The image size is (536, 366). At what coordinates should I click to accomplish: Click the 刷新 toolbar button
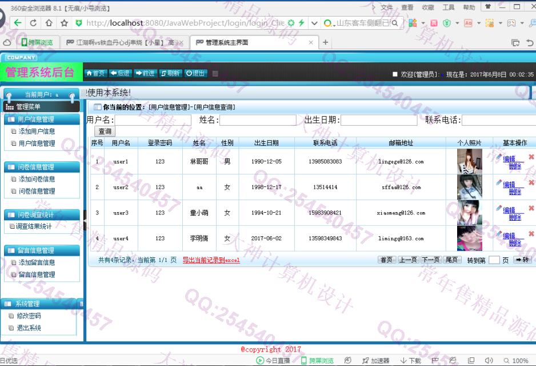click(170, 73)
